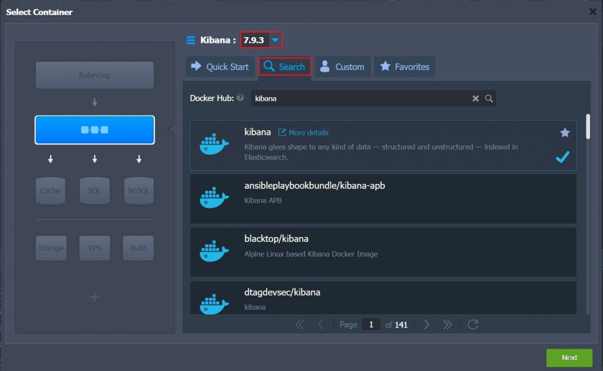Viewport: 603px width, 371px height.
Task: Switch to the Quick Start tab
Action: point(220,67)
